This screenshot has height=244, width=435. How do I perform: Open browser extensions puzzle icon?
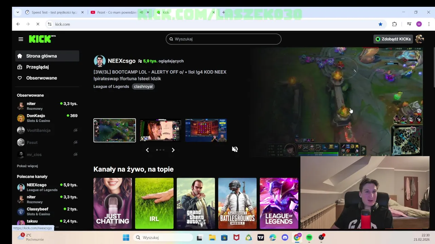(395, 24)
